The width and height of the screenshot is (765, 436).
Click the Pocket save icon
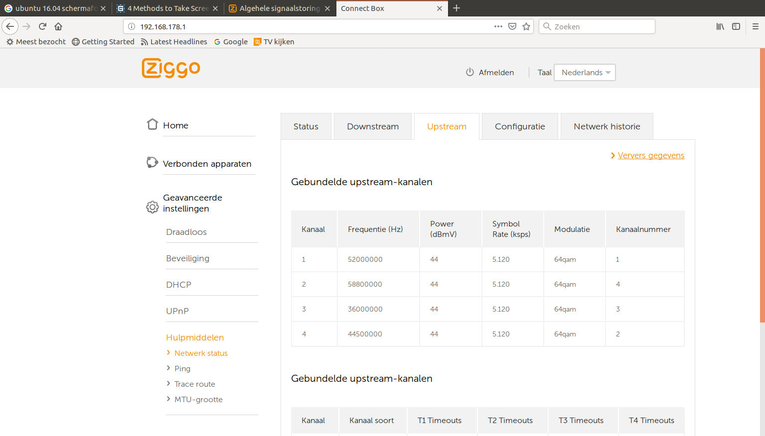(x=512, y=26)
